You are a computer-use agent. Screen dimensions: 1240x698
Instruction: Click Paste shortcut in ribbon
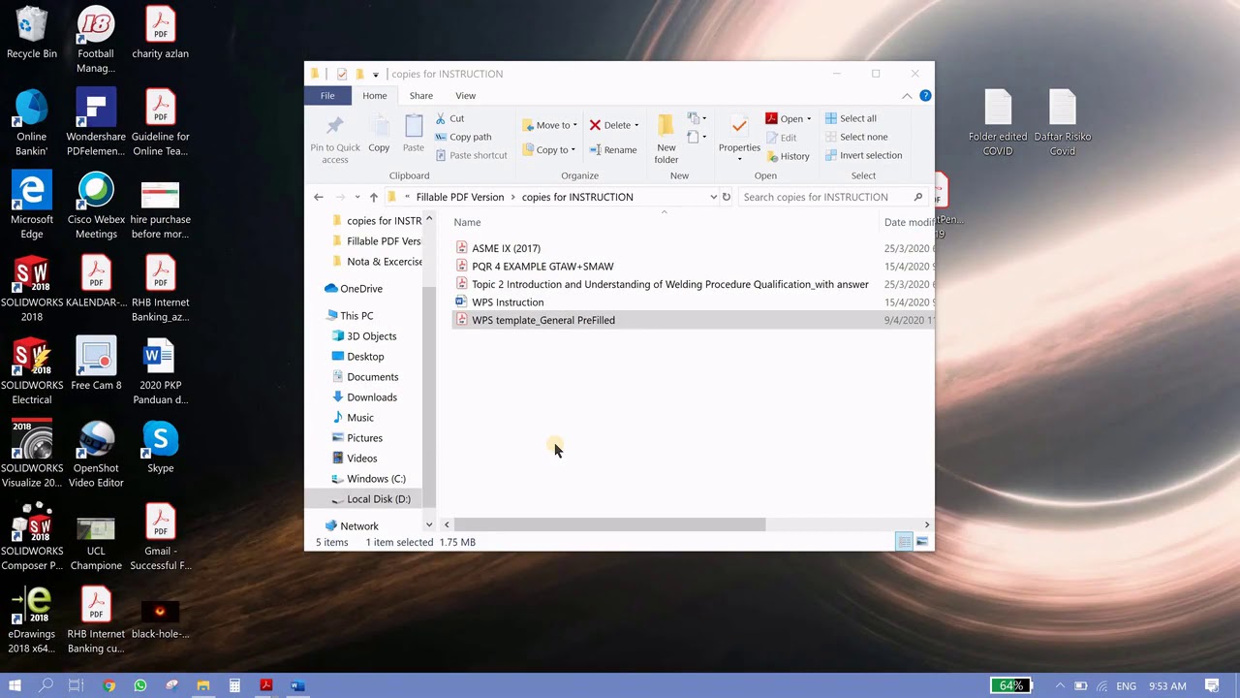tap(471, 155)
